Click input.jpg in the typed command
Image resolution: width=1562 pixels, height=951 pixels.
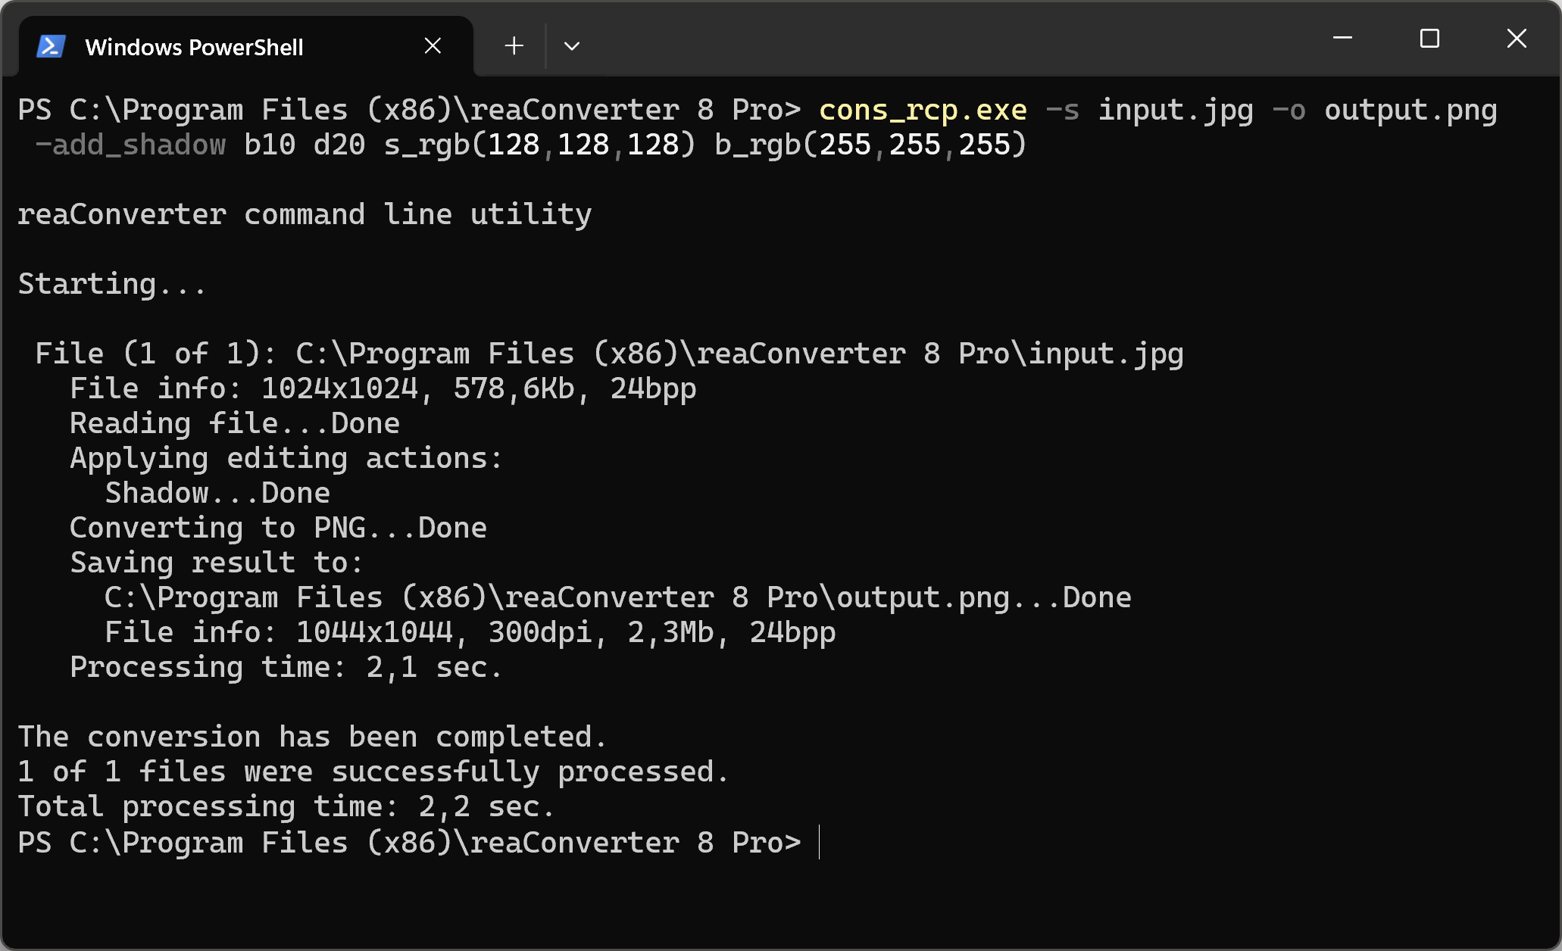1176,111
